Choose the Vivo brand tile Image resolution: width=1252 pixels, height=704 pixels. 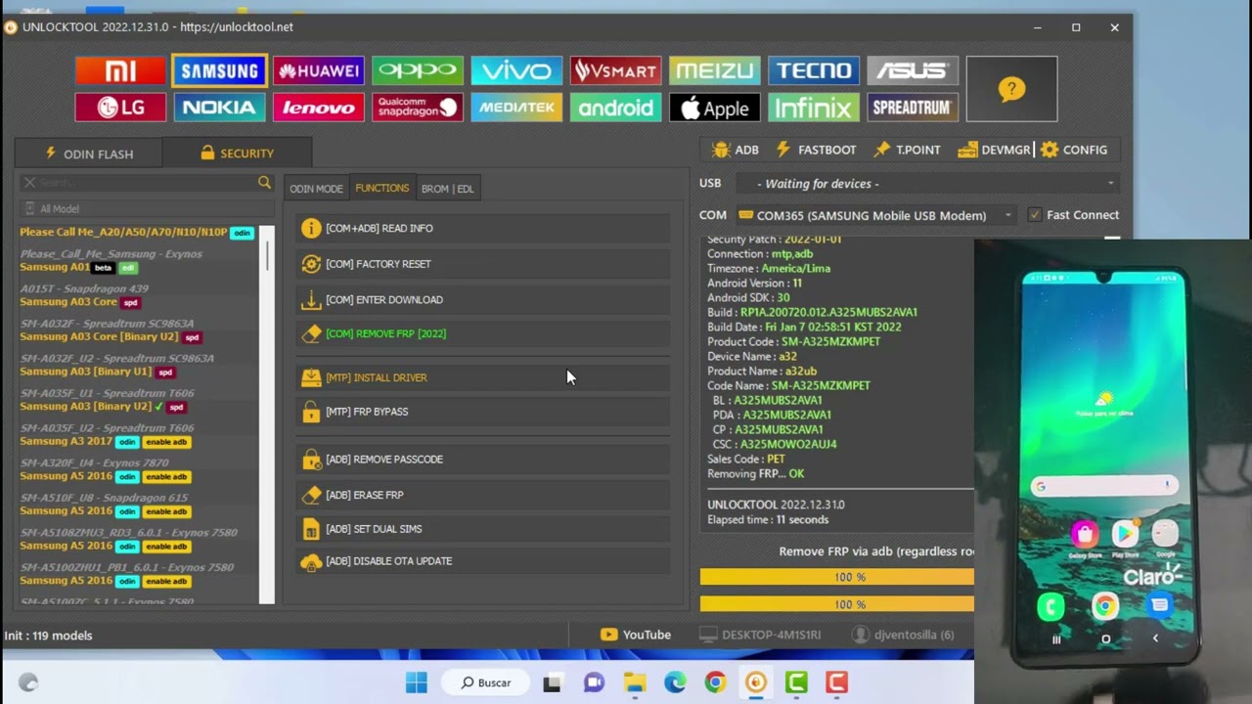click(x=516, y=70)
